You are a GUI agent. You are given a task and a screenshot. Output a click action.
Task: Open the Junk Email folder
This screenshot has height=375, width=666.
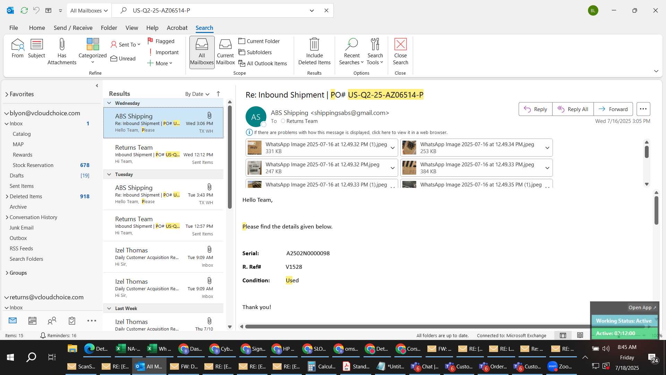[22, 228]
